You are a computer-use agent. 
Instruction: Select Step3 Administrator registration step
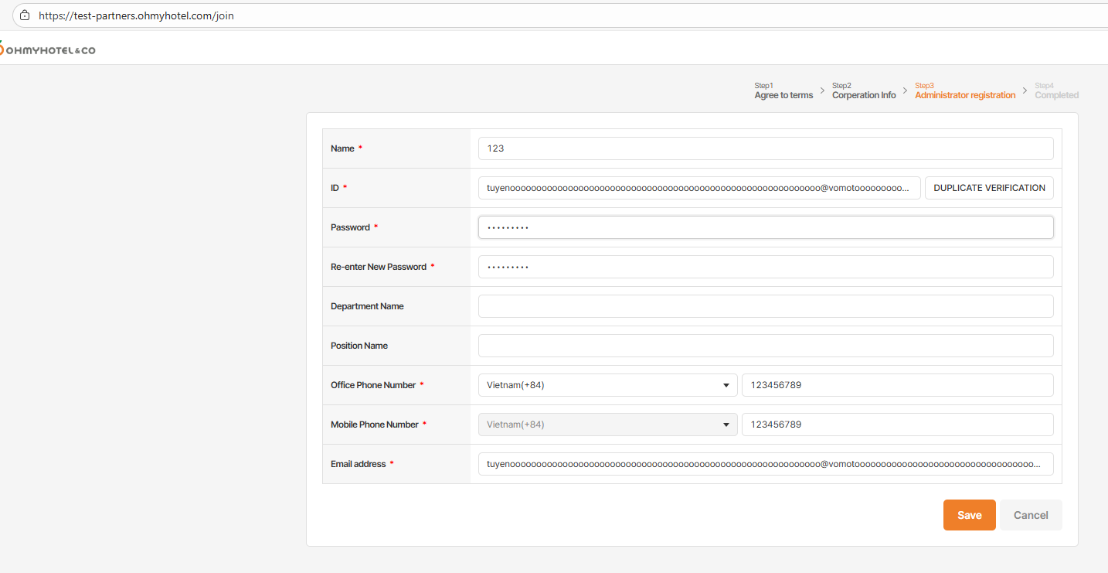965,91
